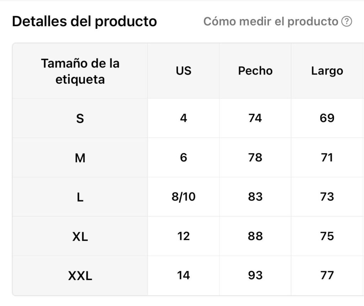
Task: Select the 'Tamaño de la etiqueta' column header
Action: [80, 71]
